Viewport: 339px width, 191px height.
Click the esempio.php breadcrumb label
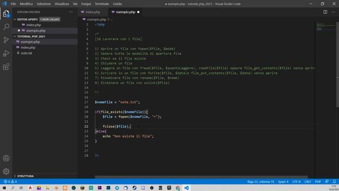click(96, 19)
